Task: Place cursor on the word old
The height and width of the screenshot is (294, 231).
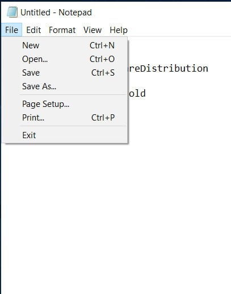Action: click(x=137, y=93)
